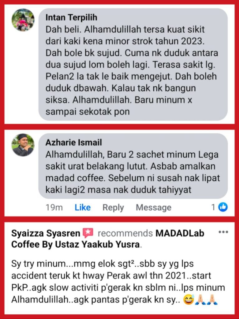The width and height of the screenshot is (239, 319).
Task: Like Azharie Ismail's comment
Action: point(83,207)
